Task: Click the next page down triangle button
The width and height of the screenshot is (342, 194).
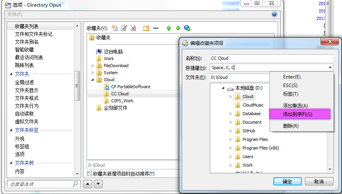Action: pos(98,184)
